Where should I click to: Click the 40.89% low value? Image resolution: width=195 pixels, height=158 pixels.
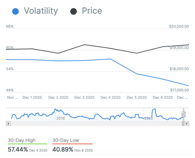coord(63,150)
